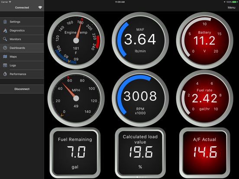Screen dimensions: 239x179
Task: Select the Fuel Remaining tile
Action: pos(75,153)
